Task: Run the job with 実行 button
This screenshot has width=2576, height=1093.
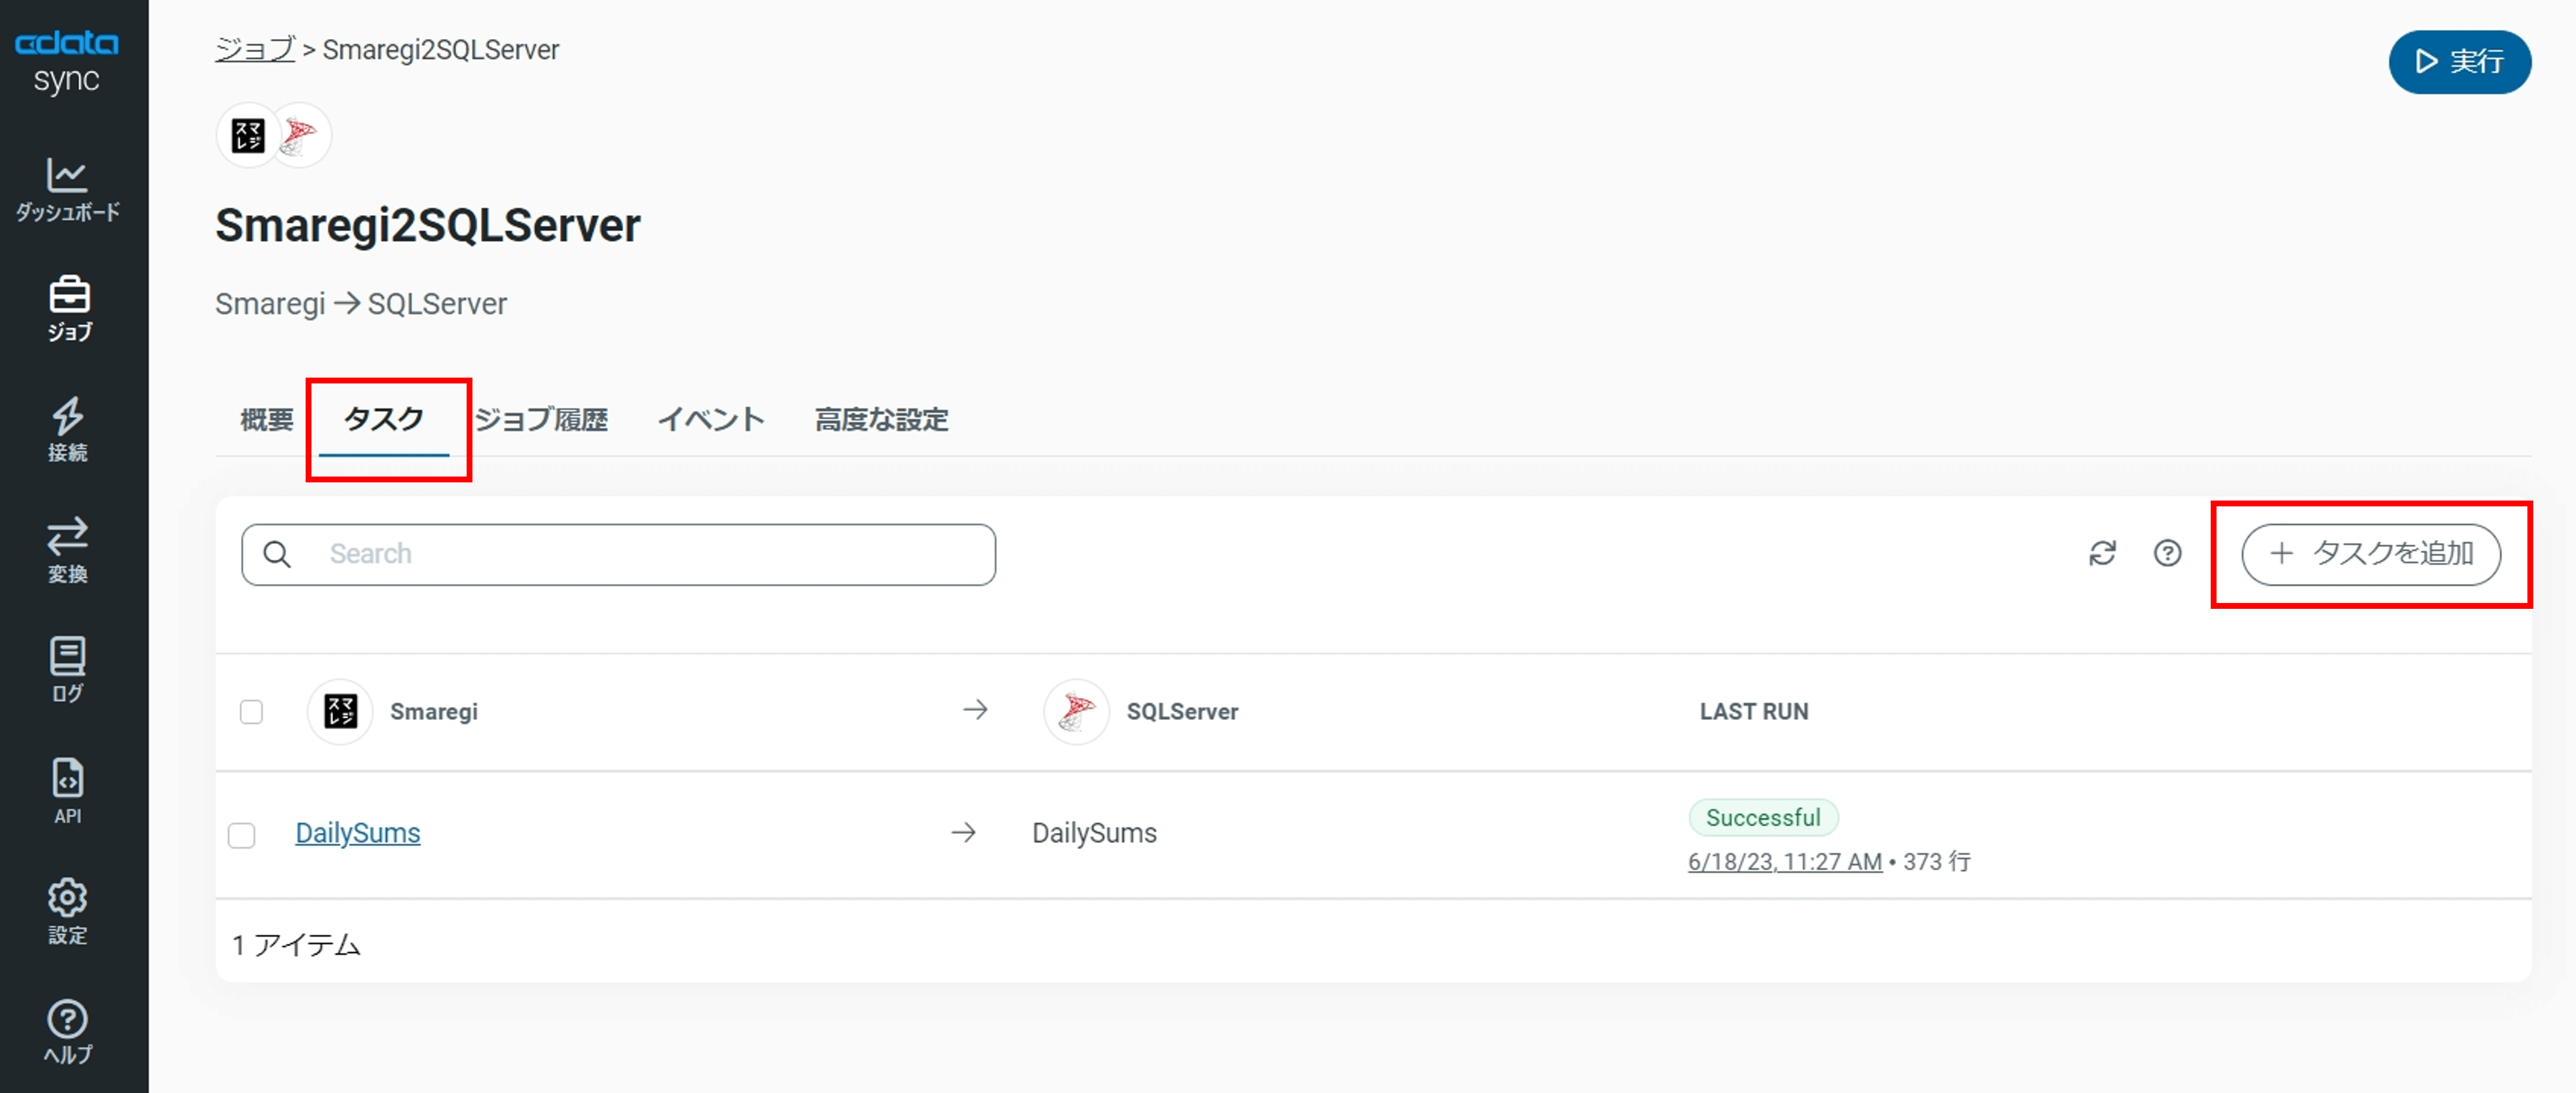Action: pos(2459,62)
